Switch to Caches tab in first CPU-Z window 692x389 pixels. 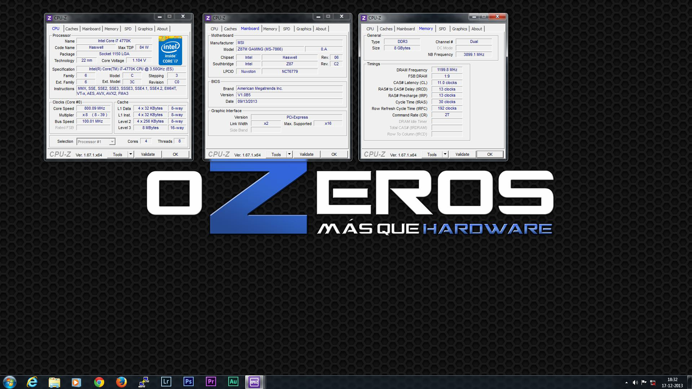pos(72,29)
